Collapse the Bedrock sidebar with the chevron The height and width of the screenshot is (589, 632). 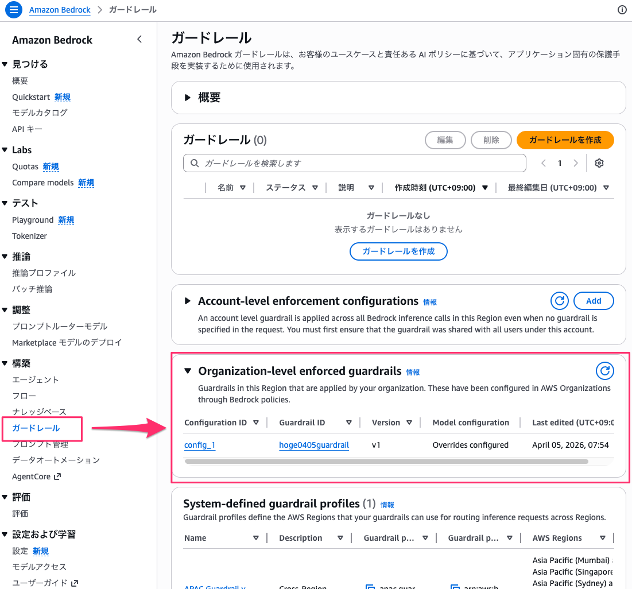tap(139, 39)
